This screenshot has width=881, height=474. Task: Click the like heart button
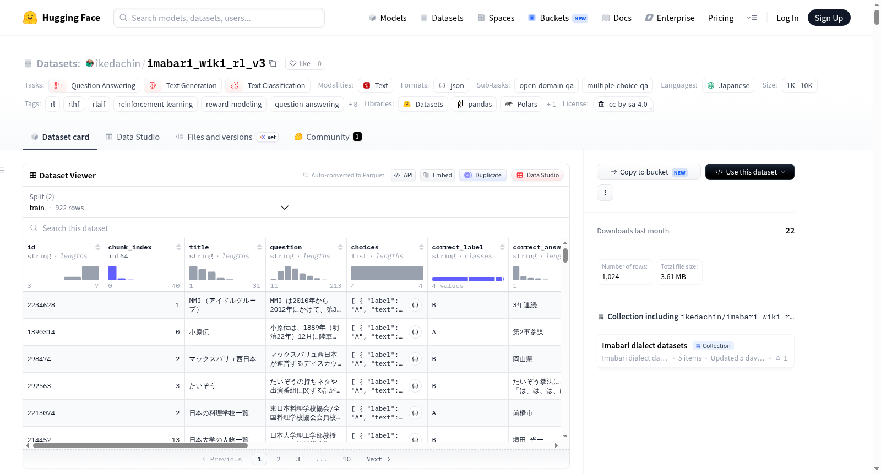(x=300, y=63)
